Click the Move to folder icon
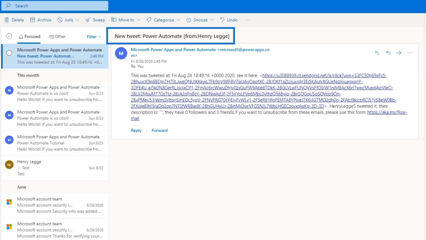The width and height of the screenshot is (426, 240). (114, 20)
